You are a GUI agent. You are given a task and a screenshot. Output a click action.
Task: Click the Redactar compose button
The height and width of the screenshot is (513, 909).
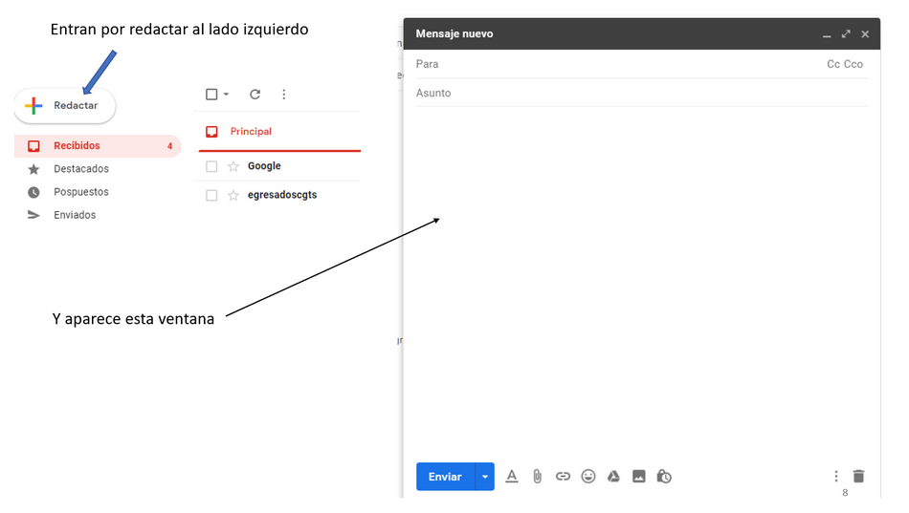65,106
